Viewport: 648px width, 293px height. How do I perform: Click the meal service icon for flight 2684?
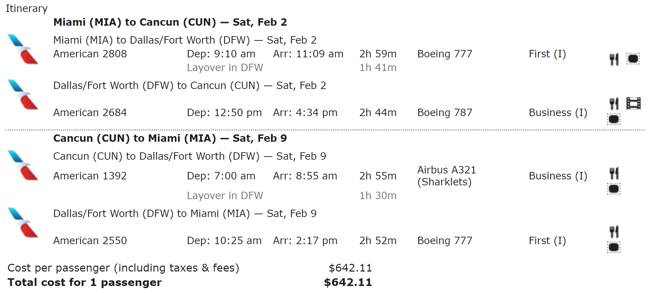click(x=614, y=104)
